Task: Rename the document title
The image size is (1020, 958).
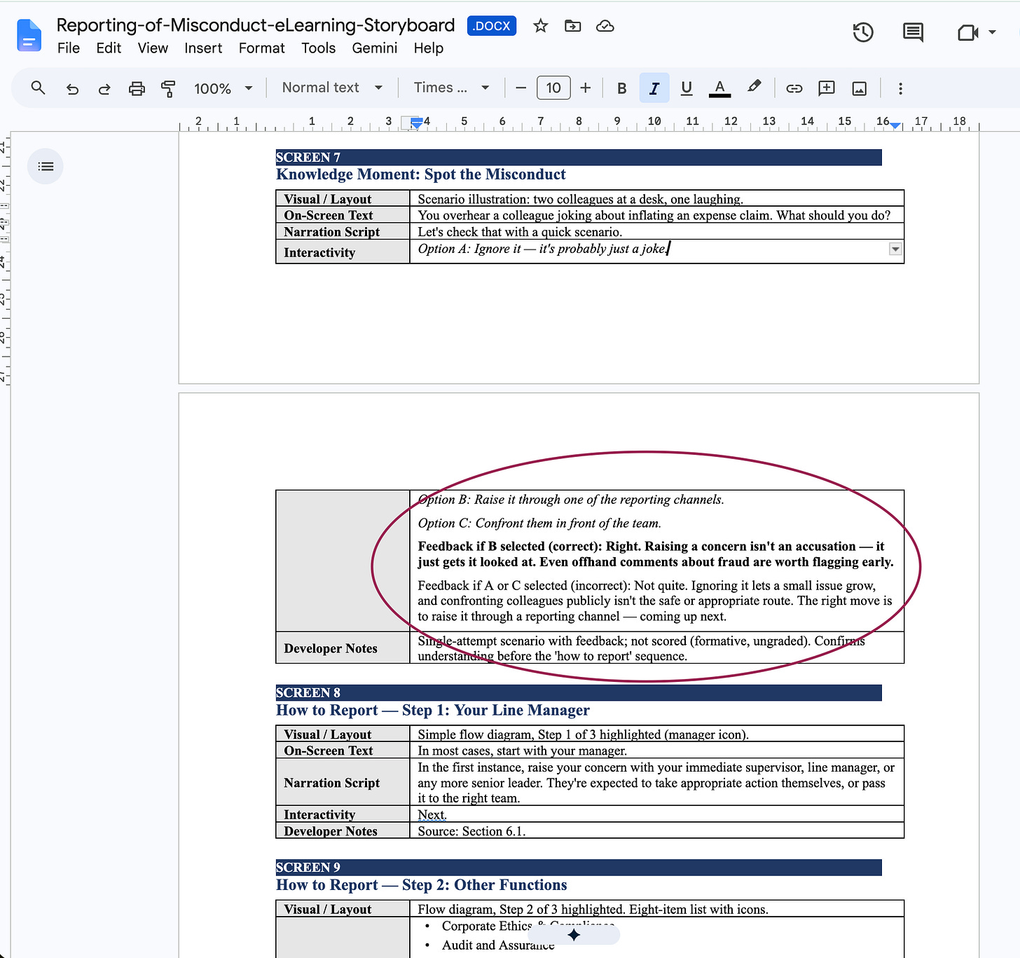Action: (x=256, y=25)
